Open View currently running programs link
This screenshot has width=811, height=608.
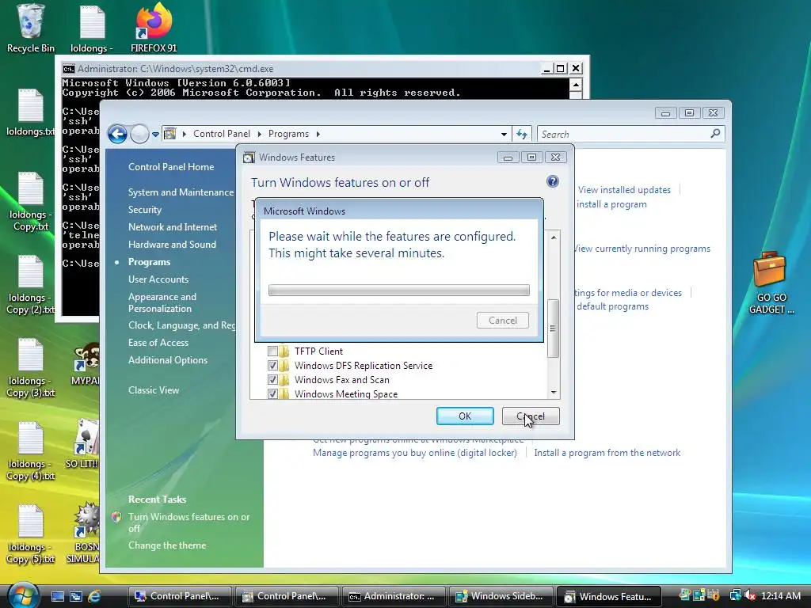click(642, 249)
